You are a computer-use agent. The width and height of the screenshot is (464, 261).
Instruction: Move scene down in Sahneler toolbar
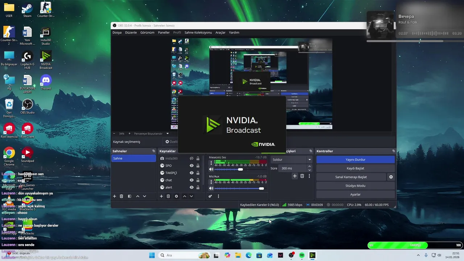144,196
